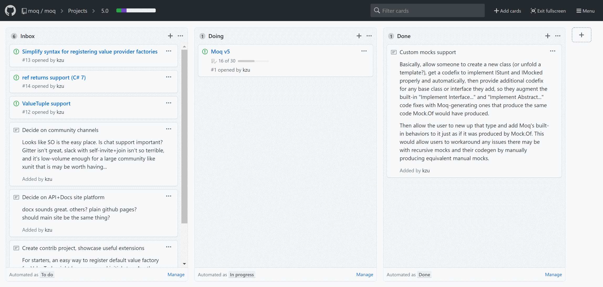Click note icon on Decide on community channels
The image size is (603, 287).
coord(16,130)
